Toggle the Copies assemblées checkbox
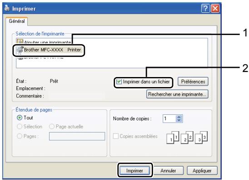This screenshot has height=180, width=249. tap(115, 136)
